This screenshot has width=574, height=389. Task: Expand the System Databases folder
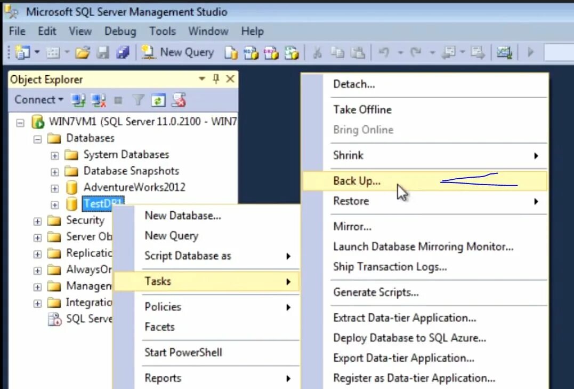[x=54, y=155]
